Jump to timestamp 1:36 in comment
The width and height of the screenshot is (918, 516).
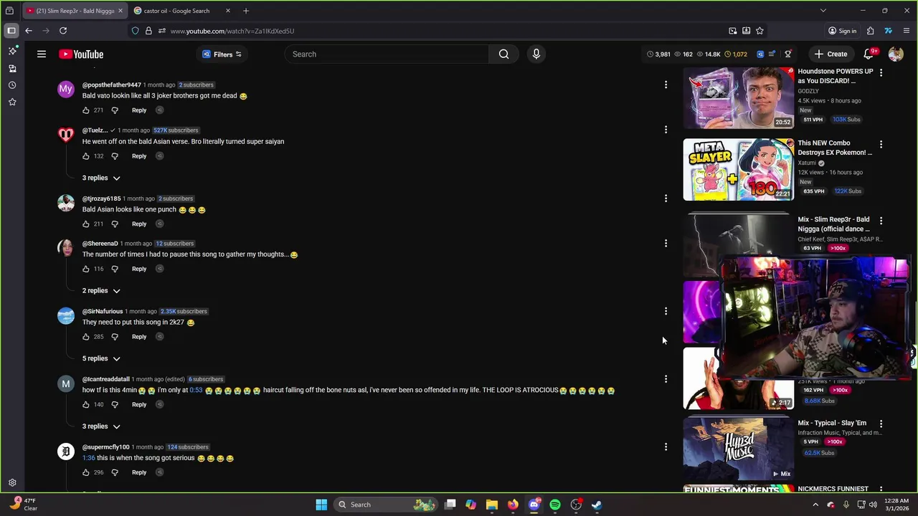[88, 458]
